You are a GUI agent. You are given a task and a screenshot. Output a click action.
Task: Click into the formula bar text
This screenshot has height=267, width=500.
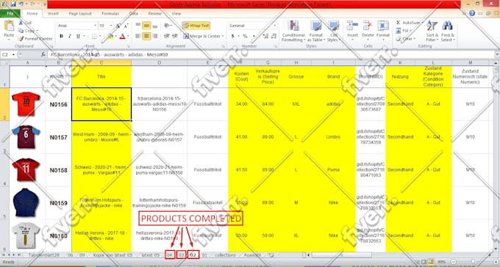tap(271, 55)
